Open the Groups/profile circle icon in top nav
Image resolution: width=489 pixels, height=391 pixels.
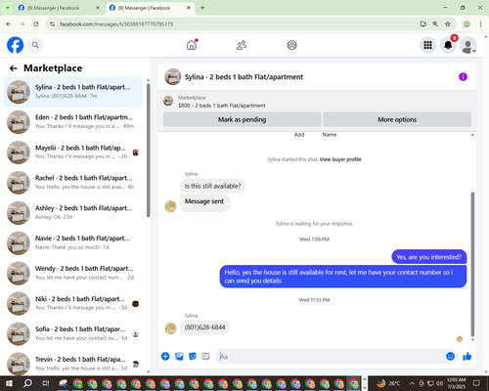click(291, 45)
